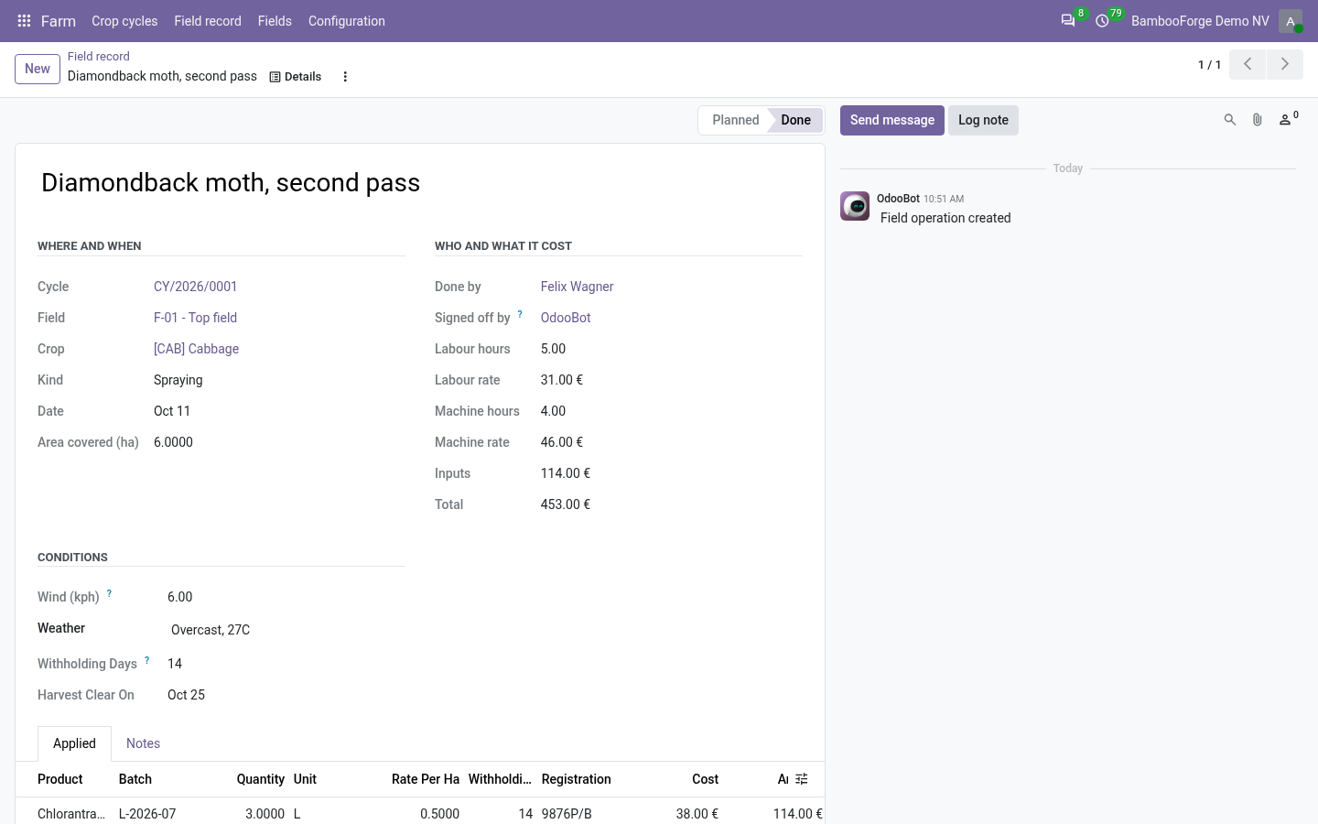Edit the Weather field Overcast, 27C
1318x824 pixels.
pos(286,630)
